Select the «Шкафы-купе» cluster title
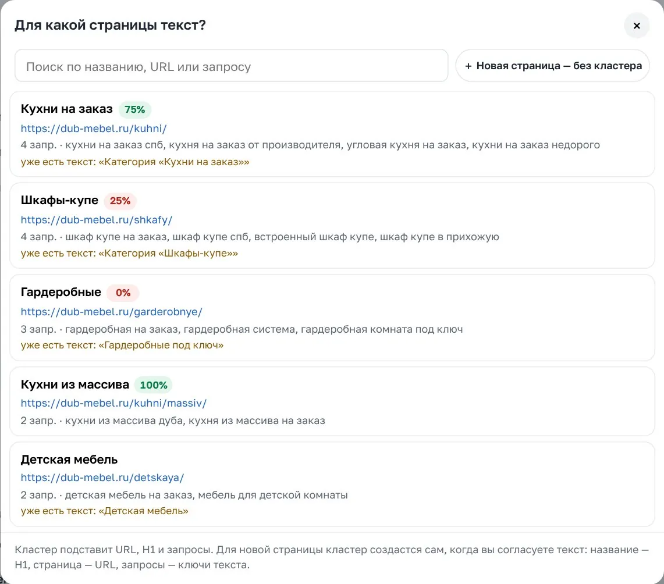Image resolution: width=664 pixels, height=584 pixels. pyautogui.click(x=59, y=201)
